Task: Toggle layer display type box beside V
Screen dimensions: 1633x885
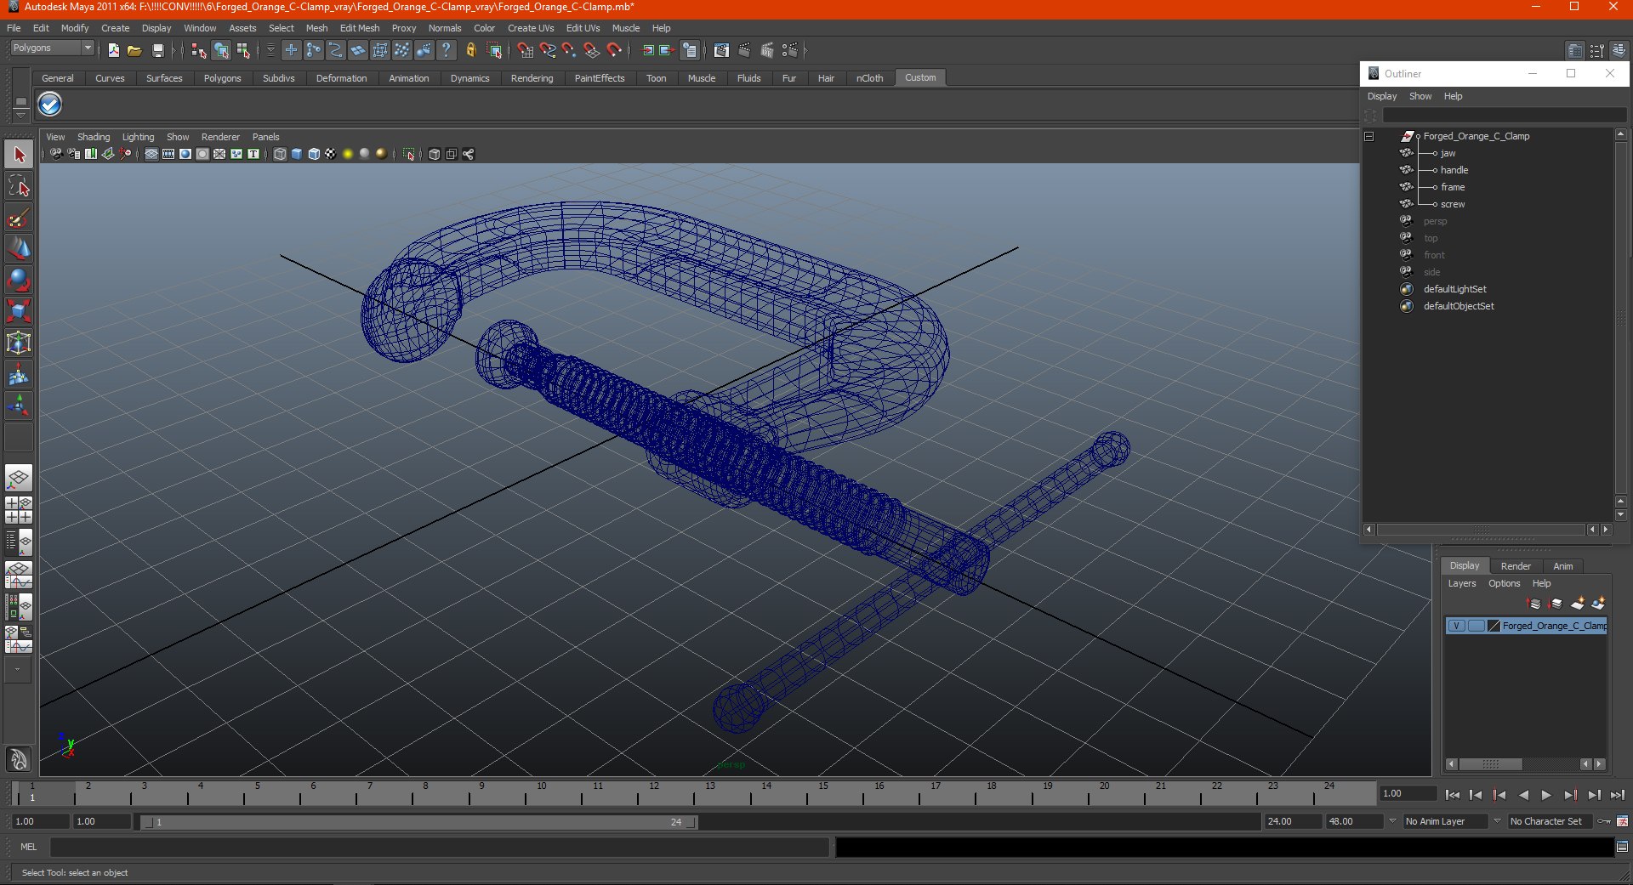Action: (1476, 626)
